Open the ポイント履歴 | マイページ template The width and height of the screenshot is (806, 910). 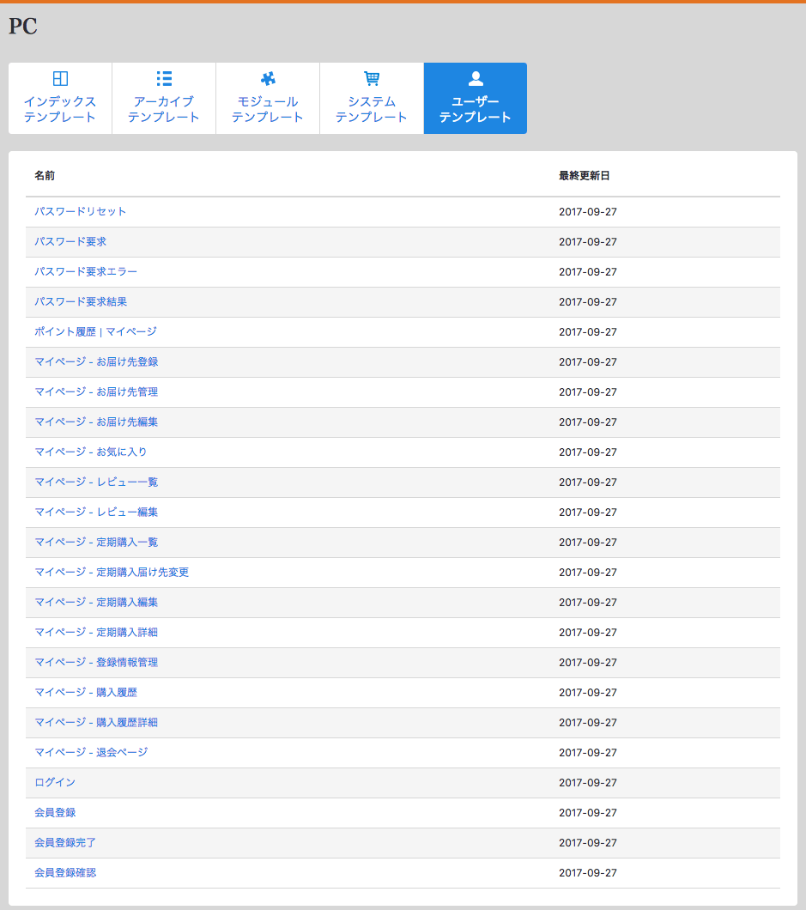pos(95,331)
